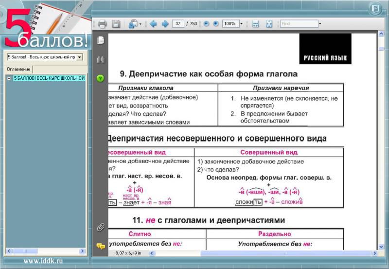Image resolution: width=389 pixels, height=269 pixels.
Task: Click the Print icon in the PDF toolbar
Action: [102, 24]
